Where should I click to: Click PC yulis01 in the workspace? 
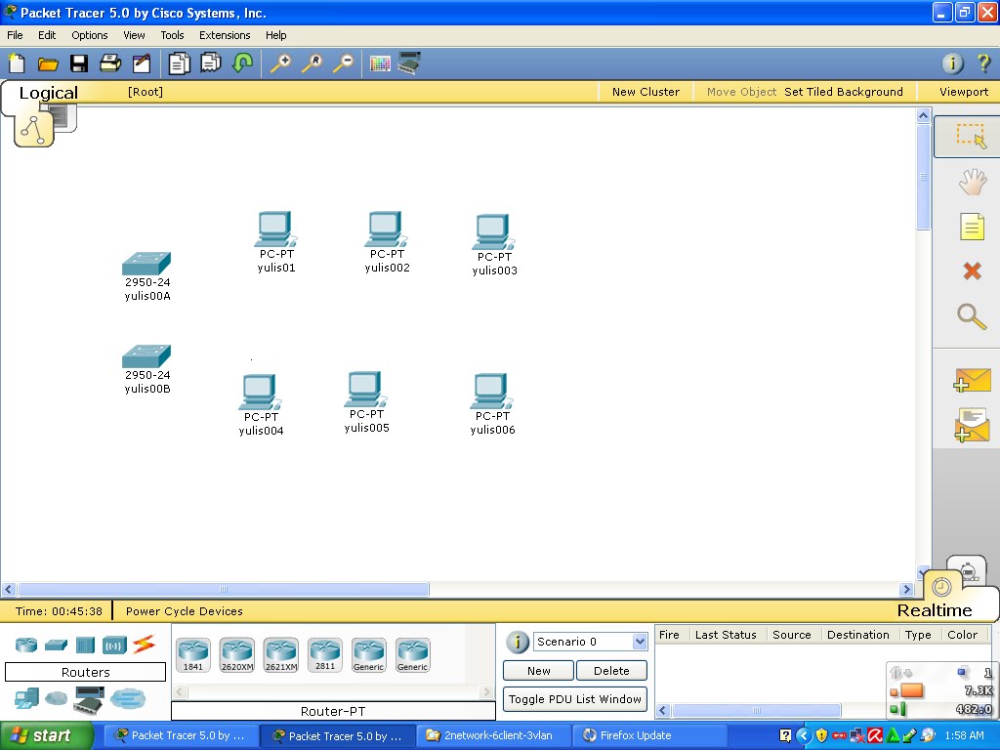coord(276,229)
